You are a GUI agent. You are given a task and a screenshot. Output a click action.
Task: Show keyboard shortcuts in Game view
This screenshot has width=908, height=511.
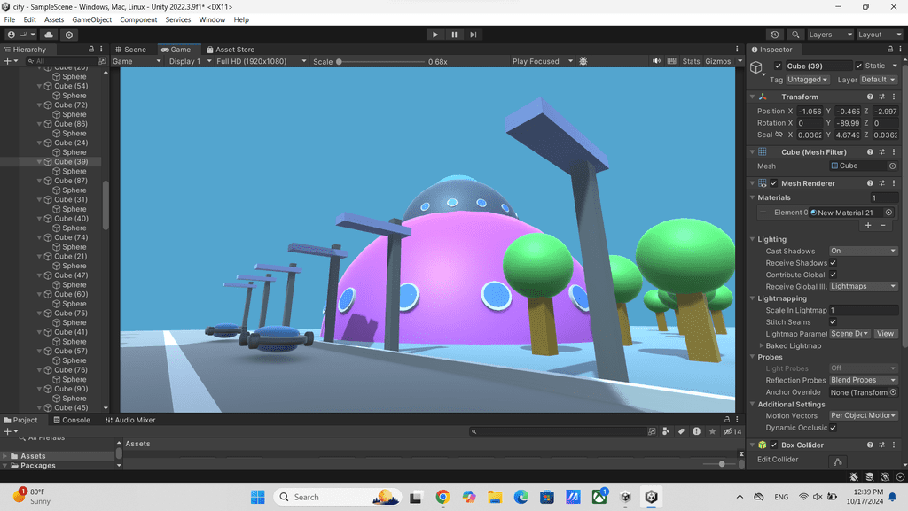pos(672,61)
